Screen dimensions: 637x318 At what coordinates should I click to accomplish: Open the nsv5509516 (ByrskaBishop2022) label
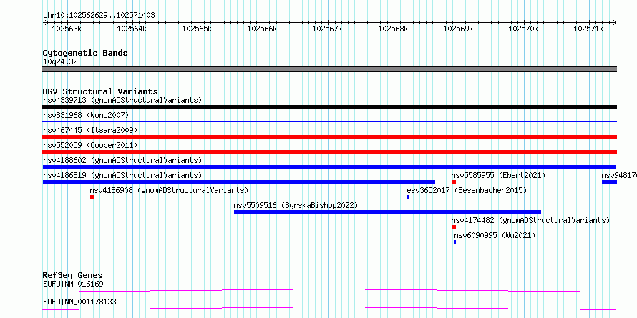pos(296,205)
